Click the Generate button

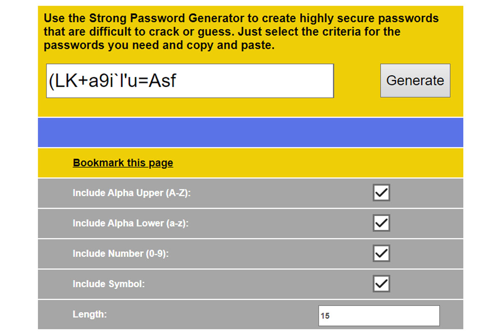(x=415, y=80)
